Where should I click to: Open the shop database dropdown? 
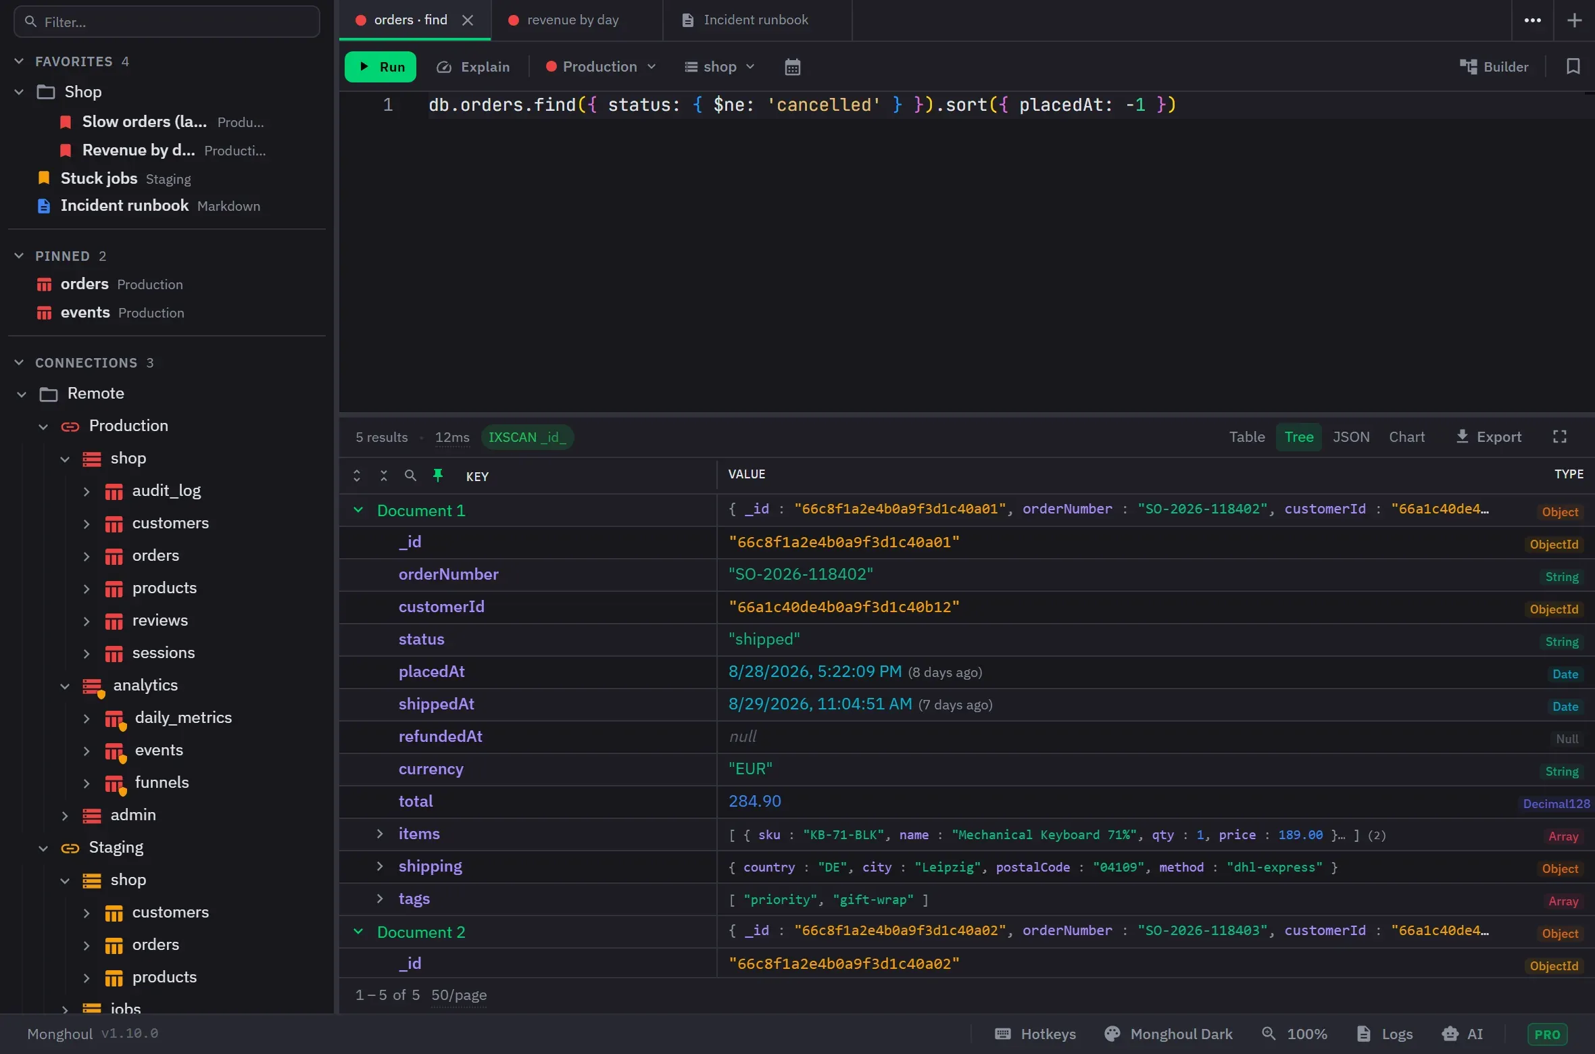click(719, 67)
